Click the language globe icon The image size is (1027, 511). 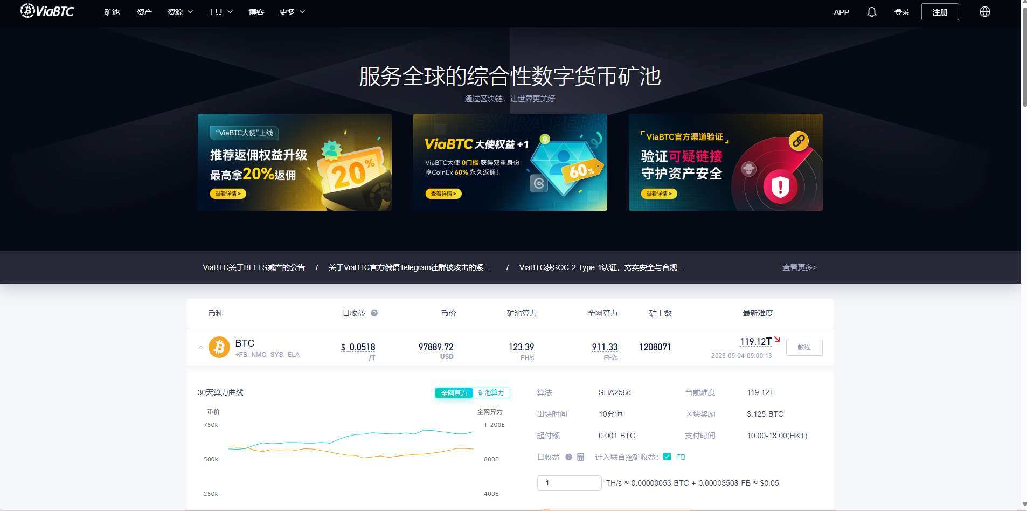(985, 11)
